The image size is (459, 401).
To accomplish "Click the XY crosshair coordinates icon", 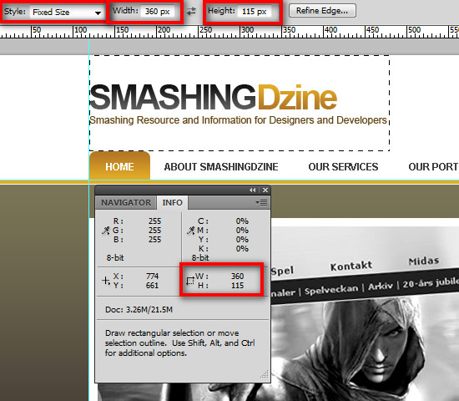I will click(106, 281).
